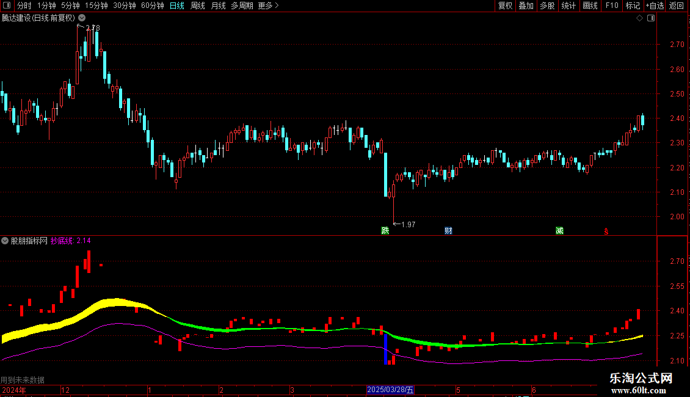The width and height of the screenshot is (690, 397).
Task: Switch to 月线 monthly chart
Action: [x=218, y=5]
